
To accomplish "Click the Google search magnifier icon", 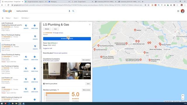I will [x=73, y=11].
